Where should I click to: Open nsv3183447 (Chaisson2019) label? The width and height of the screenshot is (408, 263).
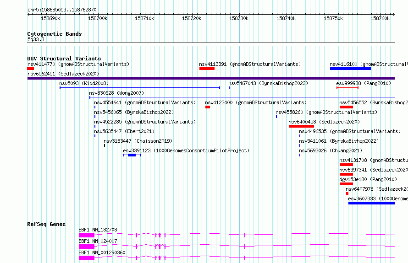[138, 141]
